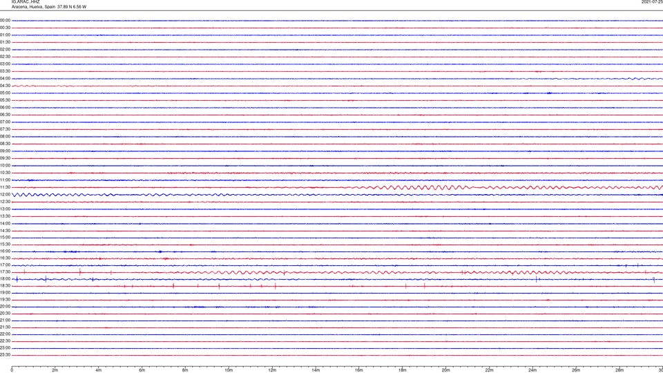Choose the 16:30 time label
The width and height of the screenshot is (663, 373).
tap(5, 258)
